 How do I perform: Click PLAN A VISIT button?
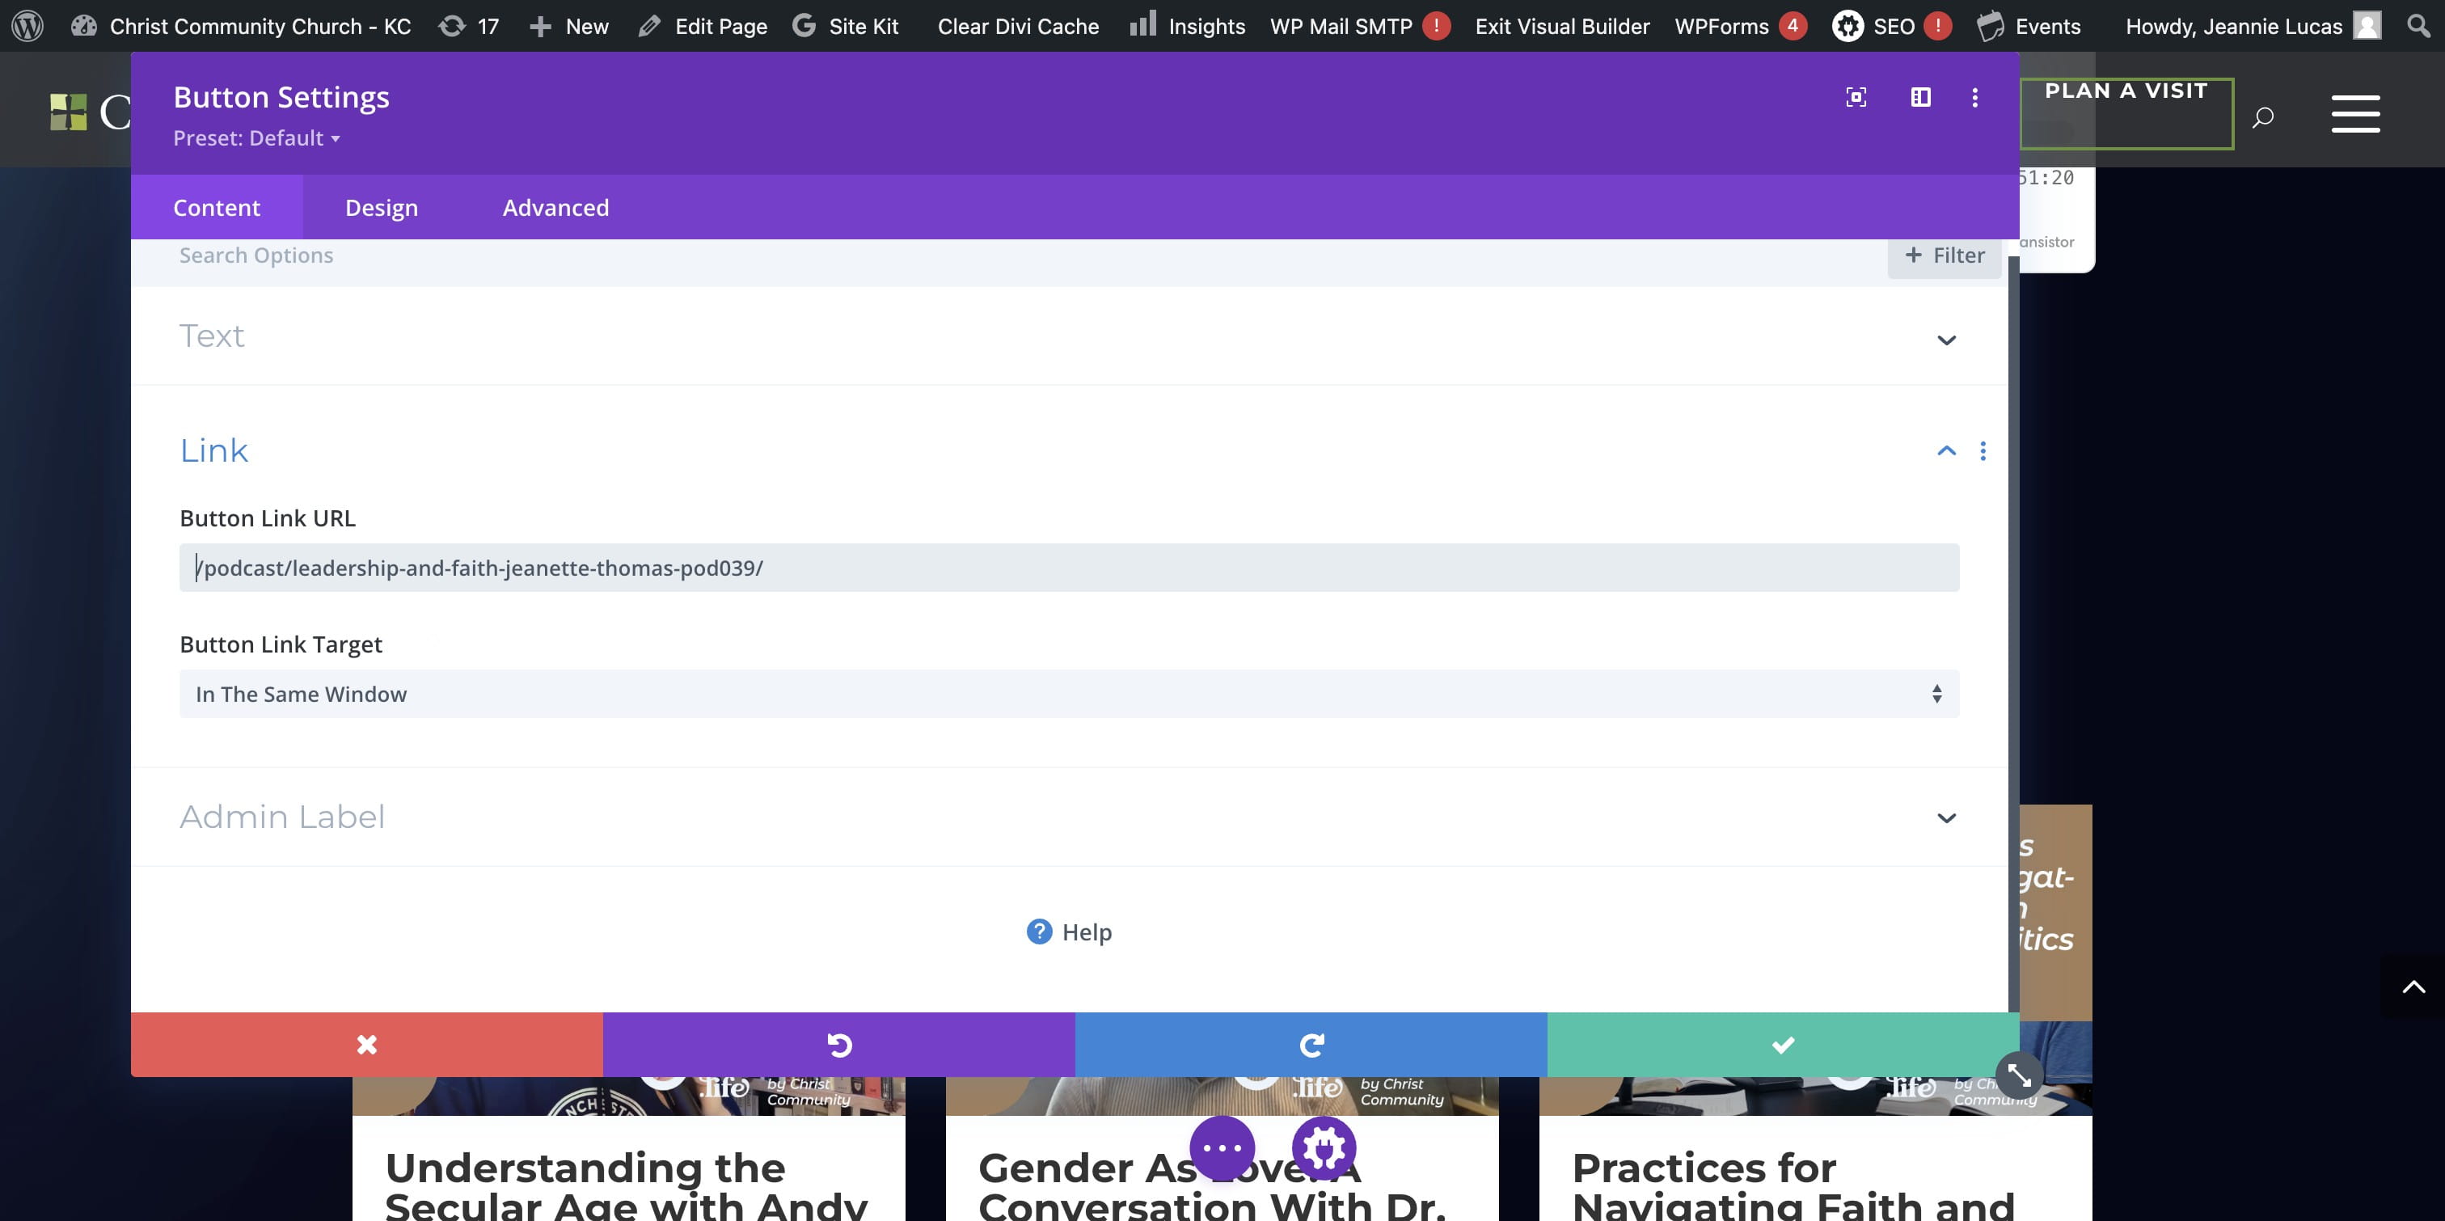click(2126, 113)
